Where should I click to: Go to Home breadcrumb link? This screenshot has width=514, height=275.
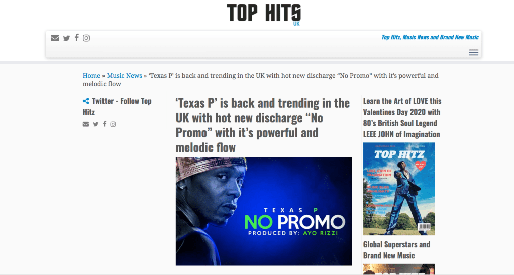(91, 76)
